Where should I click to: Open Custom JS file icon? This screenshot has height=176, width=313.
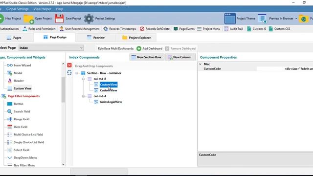coord(249,29)
